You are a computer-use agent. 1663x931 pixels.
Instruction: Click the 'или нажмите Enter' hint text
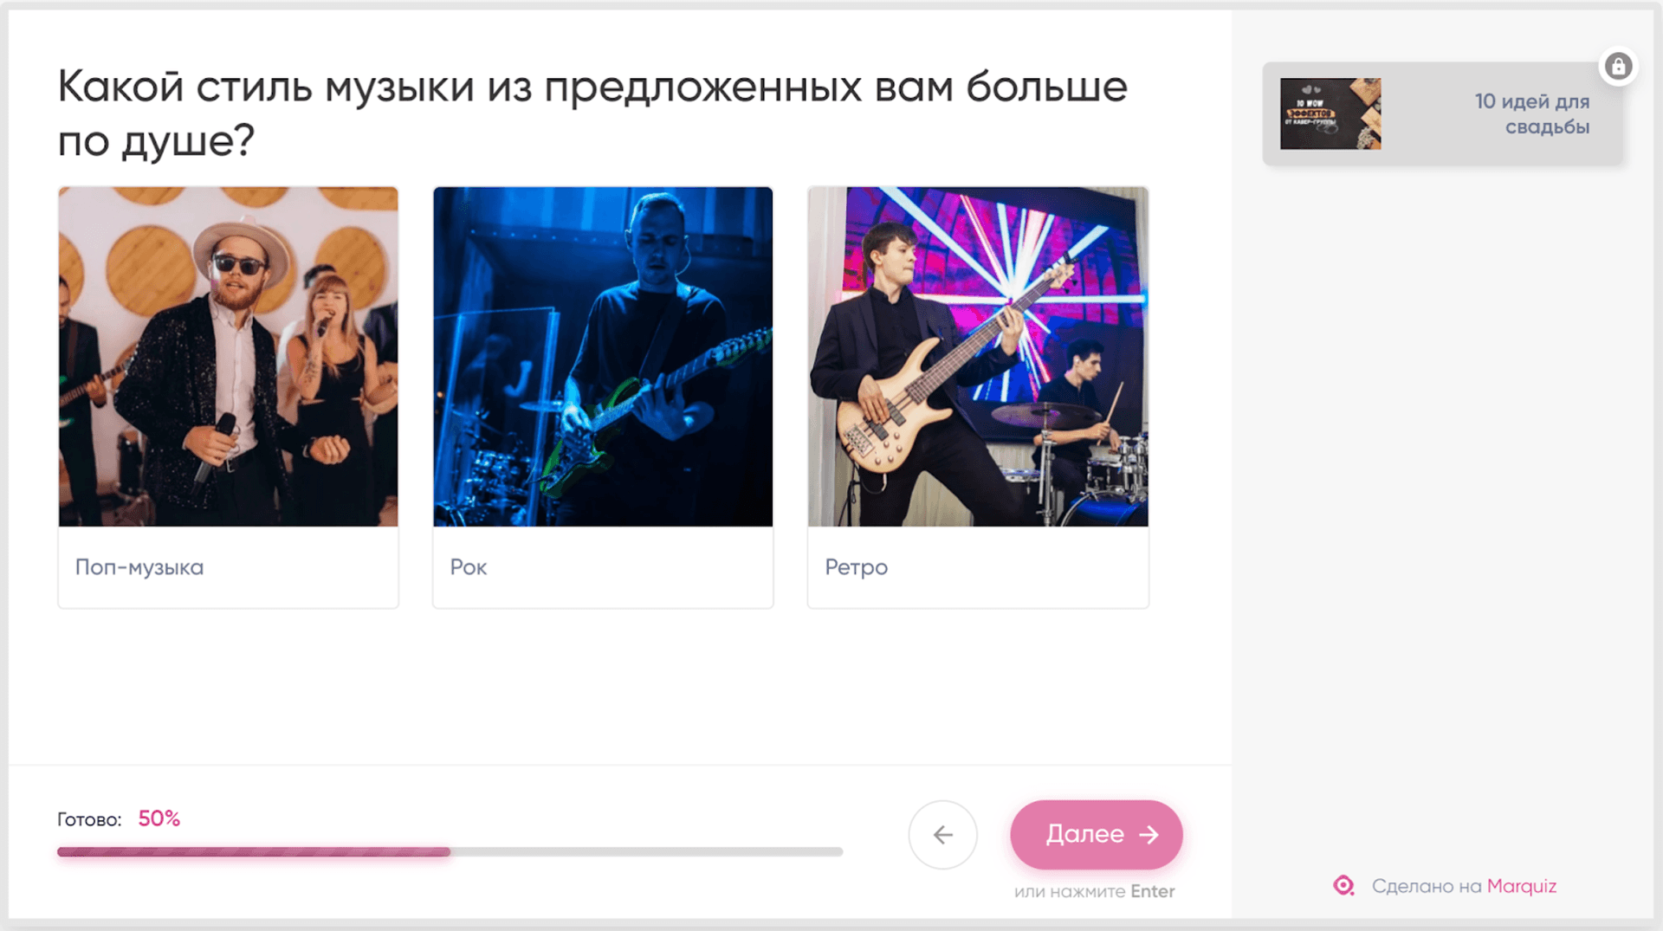1095,891
